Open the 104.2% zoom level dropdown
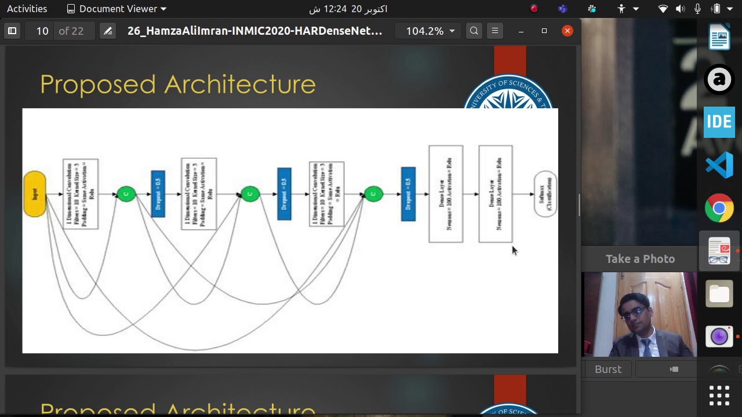The image size is (742, 417). click(430, 31)
